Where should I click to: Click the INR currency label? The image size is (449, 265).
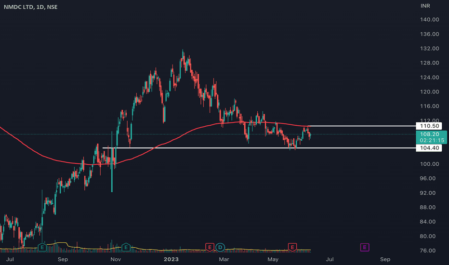425,6
